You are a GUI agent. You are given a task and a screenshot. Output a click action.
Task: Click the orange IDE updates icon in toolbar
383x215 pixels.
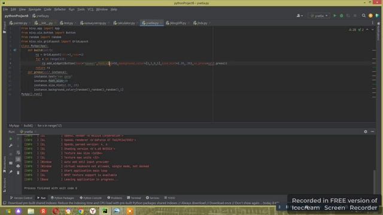[370, 16]
